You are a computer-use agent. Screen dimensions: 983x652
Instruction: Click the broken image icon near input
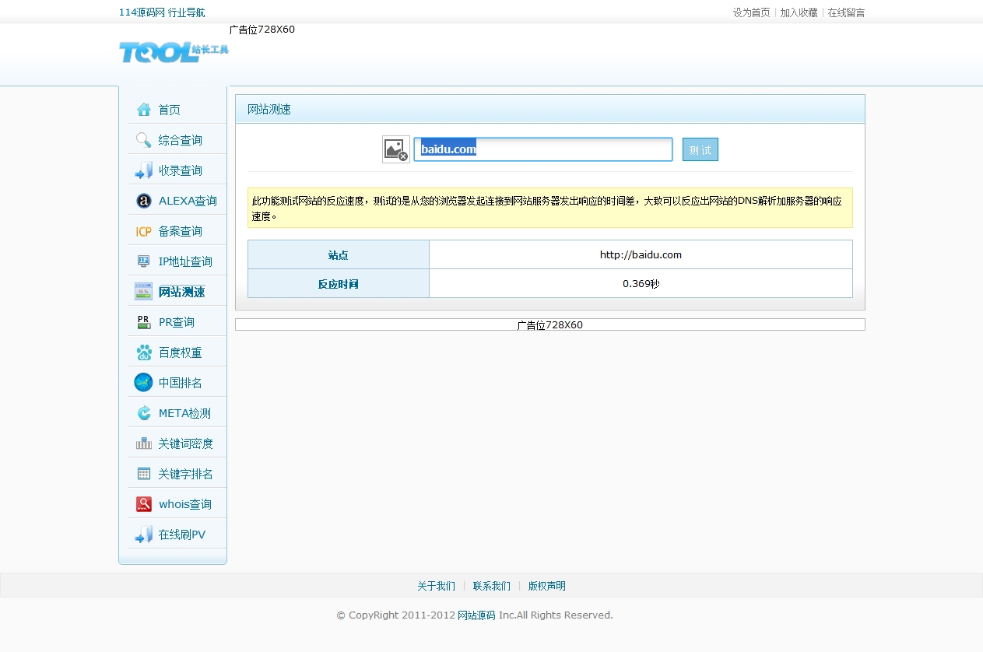[x=396, y=149]
